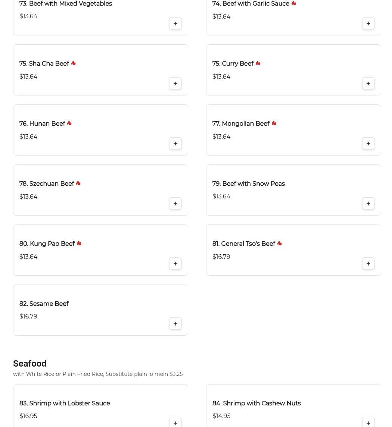This screenshot has width=392, height=427.
Task: Add Curry Beef using plus icon
Action: point(368,84)
